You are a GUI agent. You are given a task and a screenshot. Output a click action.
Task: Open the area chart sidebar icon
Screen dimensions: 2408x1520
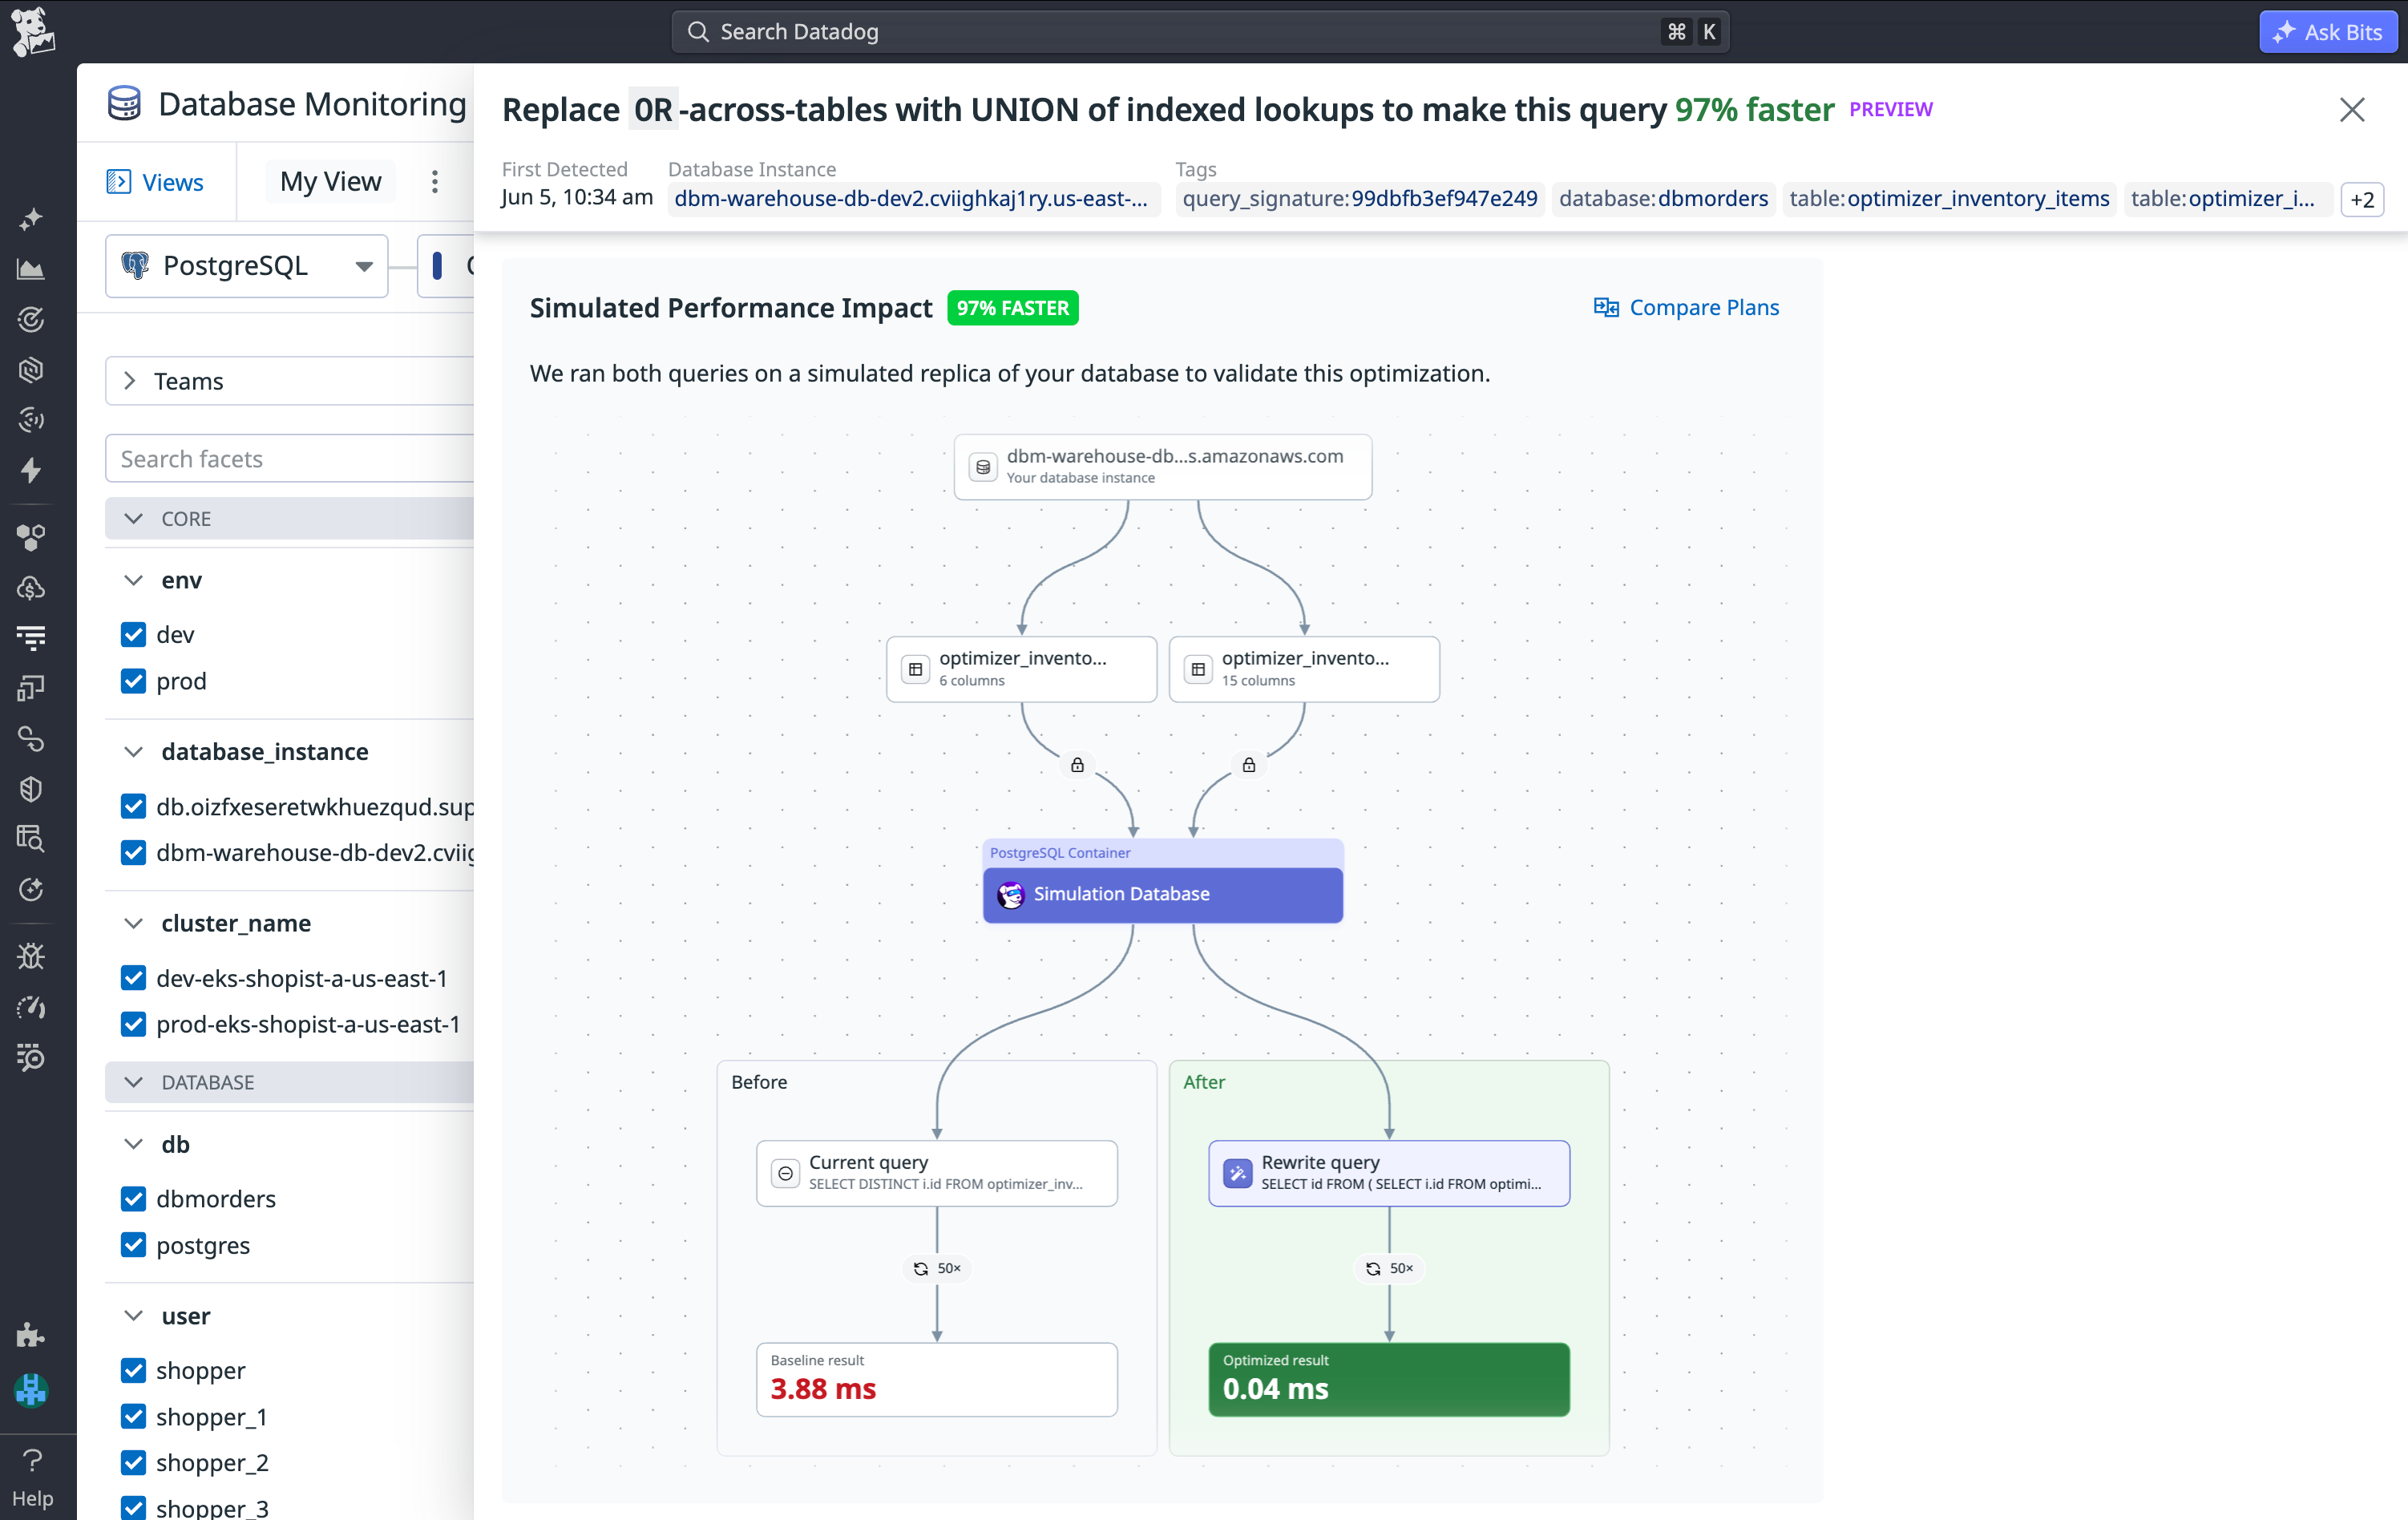click(31, 268)
